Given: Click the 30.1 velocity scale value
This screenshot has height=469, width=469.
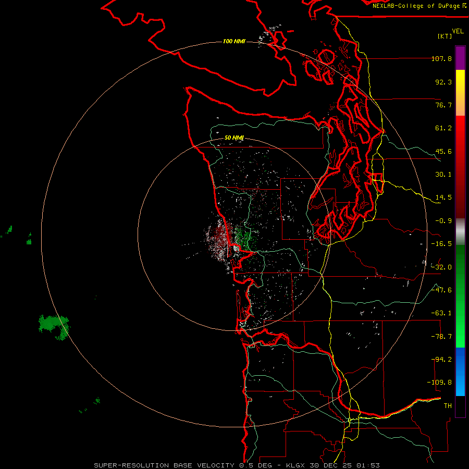Looking at the screenshot, I should [x=443, y=175].
